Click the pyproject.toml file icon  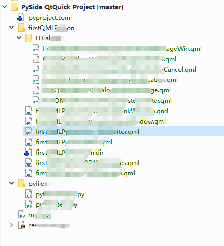[21, 18]
